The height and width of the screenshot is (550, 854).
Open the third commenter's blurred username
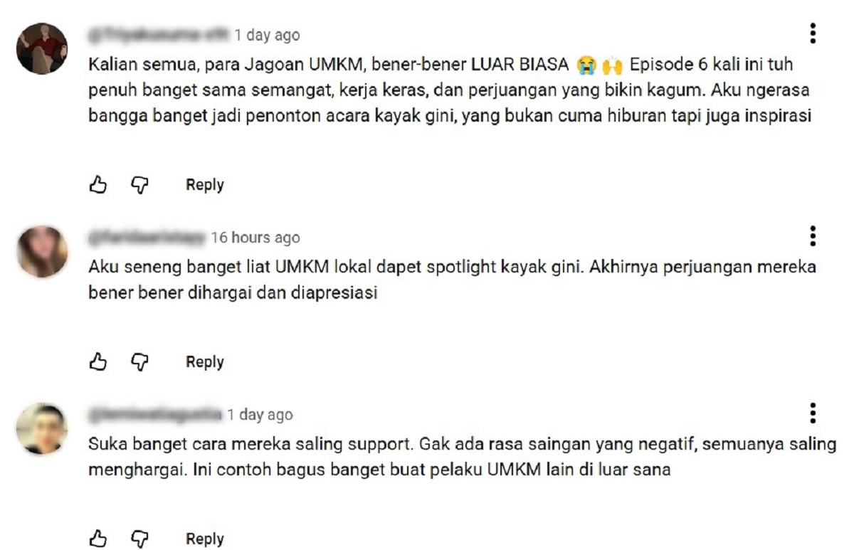[156, 415]
